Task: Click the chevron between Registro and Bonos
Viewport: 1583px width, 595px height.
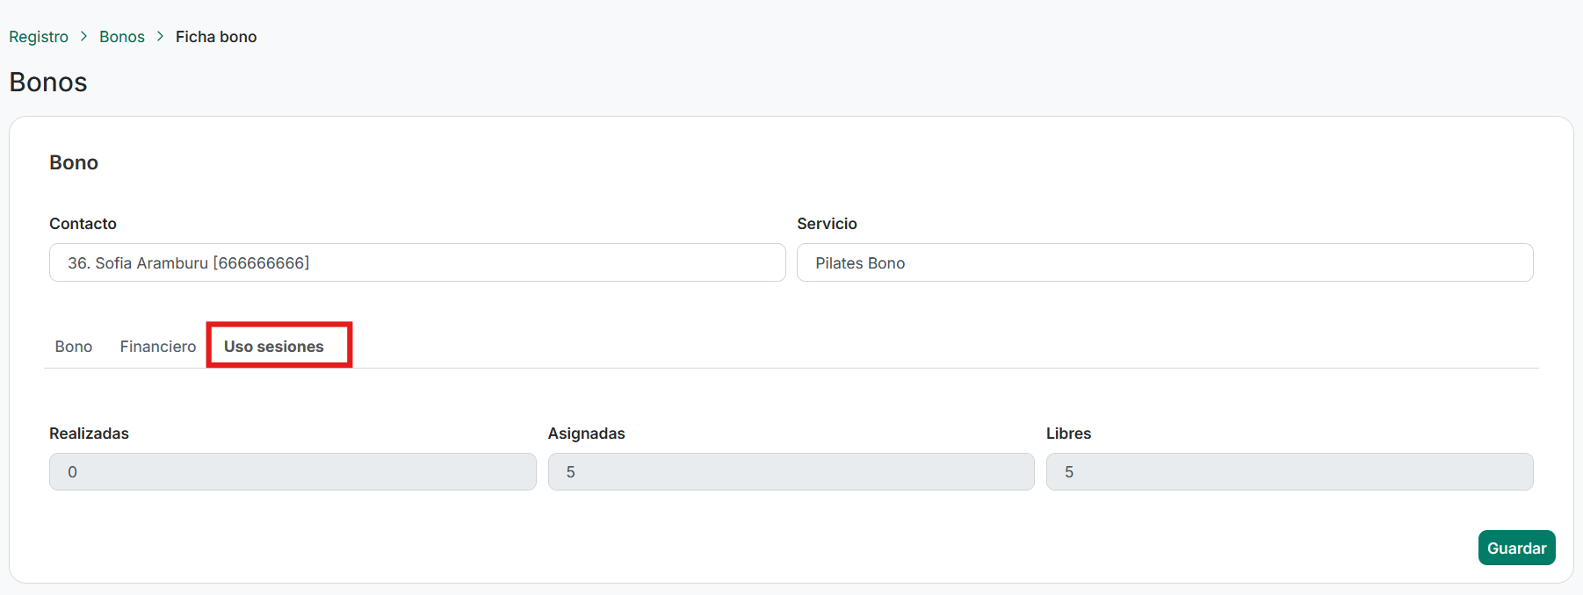Action: click(84, 37)
